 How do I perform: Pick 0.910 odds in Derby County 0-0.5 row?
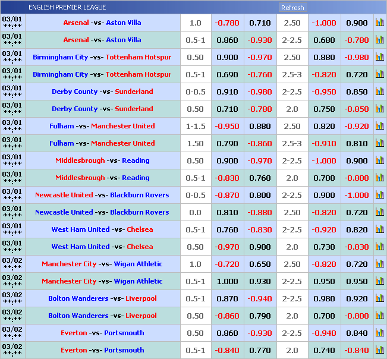click(227, 92)
